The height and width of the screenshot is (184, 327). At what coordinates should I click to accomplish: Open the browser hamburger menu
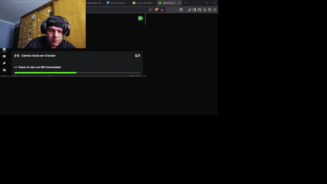point(215,10)
